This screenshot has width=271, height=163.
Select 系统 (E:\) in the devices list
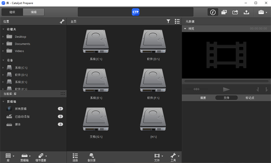tap(21, 82)
